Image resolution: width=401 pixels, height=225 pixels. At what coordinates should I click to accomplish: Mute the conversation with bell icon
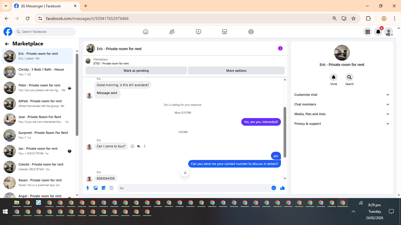click(x=333, y=77)
